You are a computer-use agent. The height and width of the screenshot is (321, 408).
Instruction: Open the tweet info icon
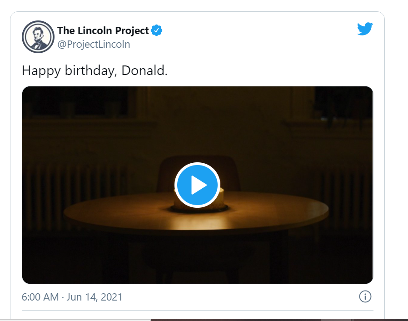[365, 297]
